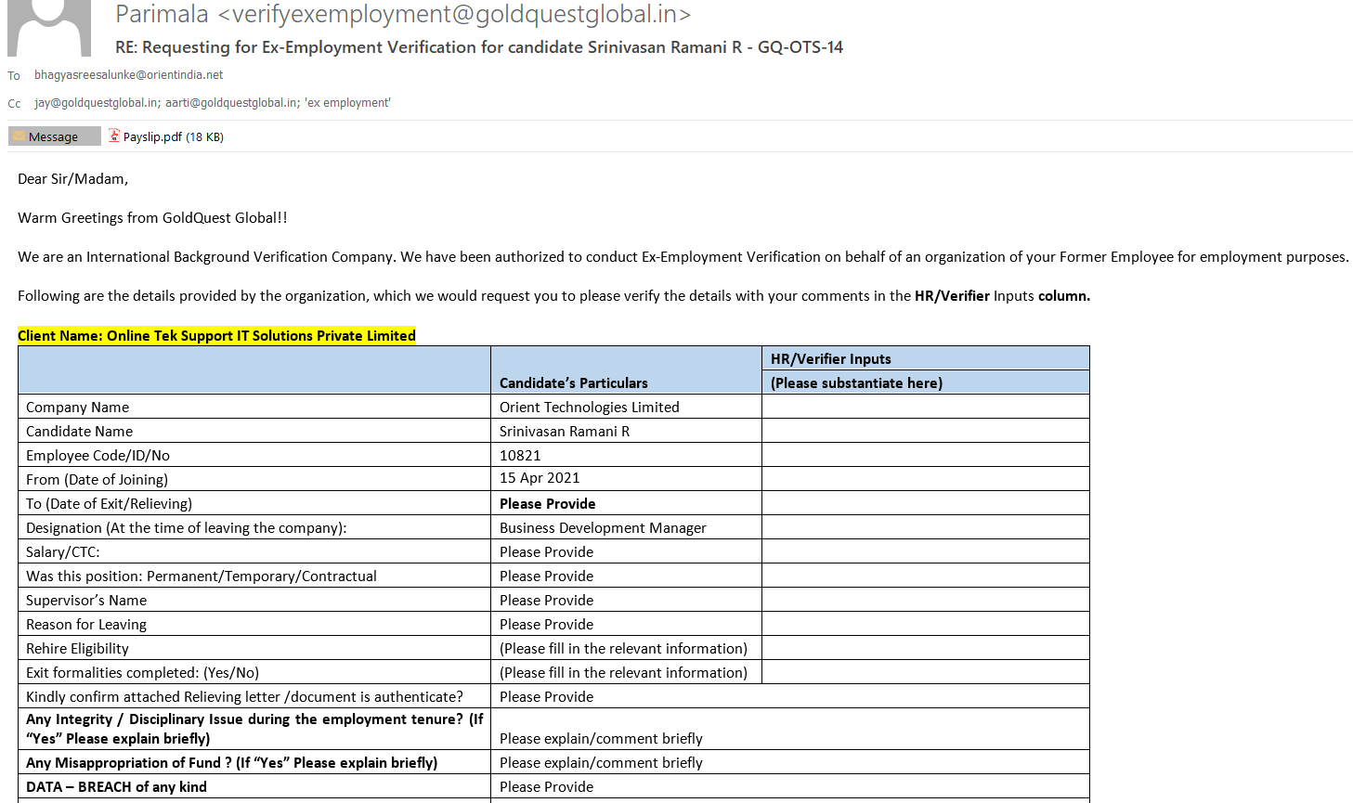
Task: Click the PDF icon beside Payslip.pdf
Action: point(114,136)
